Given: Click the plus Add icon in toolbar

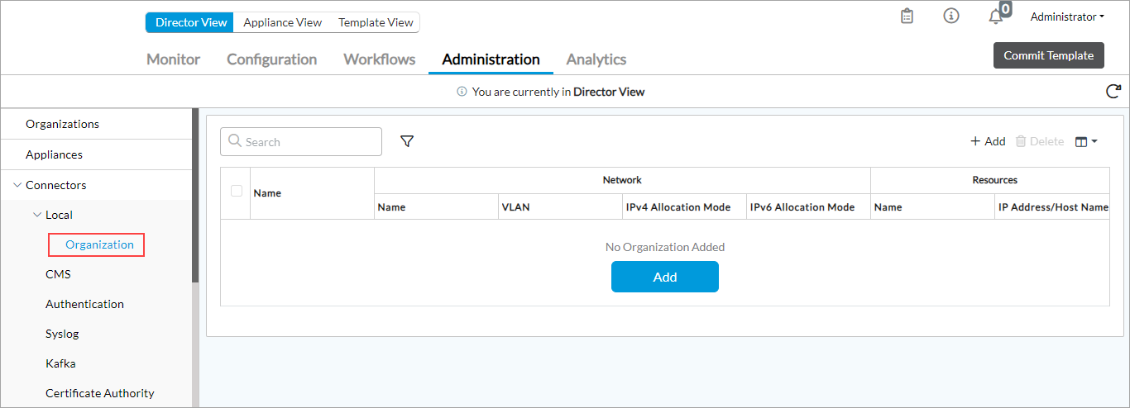Looking at the screenshot, I should [975, 141].
